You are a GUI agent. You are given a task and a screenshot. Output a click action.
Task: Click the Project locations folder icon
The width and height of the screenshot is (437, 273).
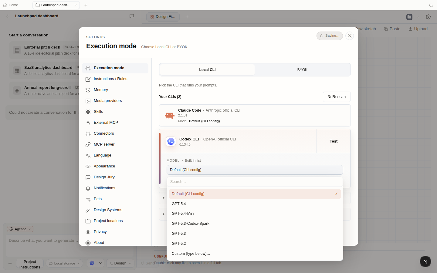tap(88, 221)
